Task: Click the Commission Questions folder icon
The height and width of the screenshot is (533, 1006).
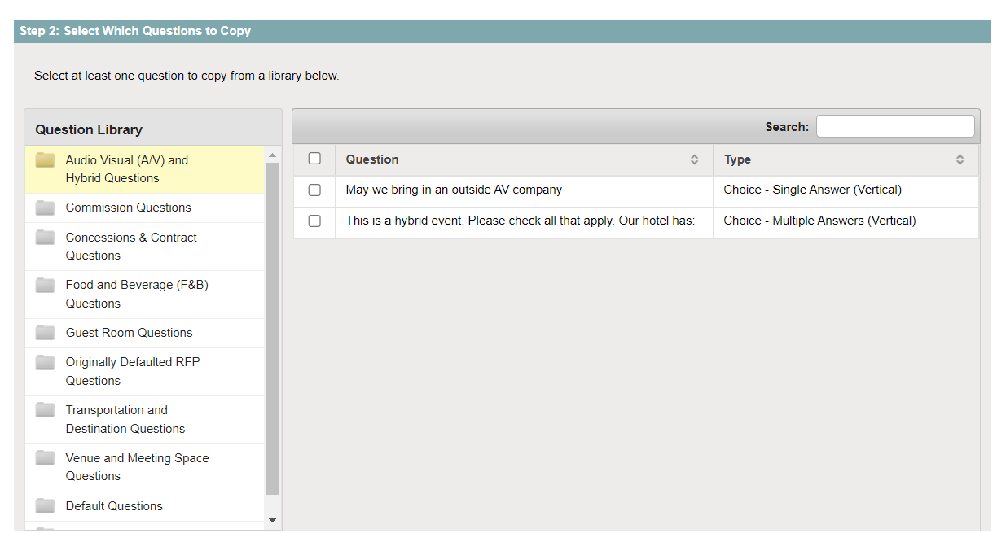Action: [x=45, y=208]
